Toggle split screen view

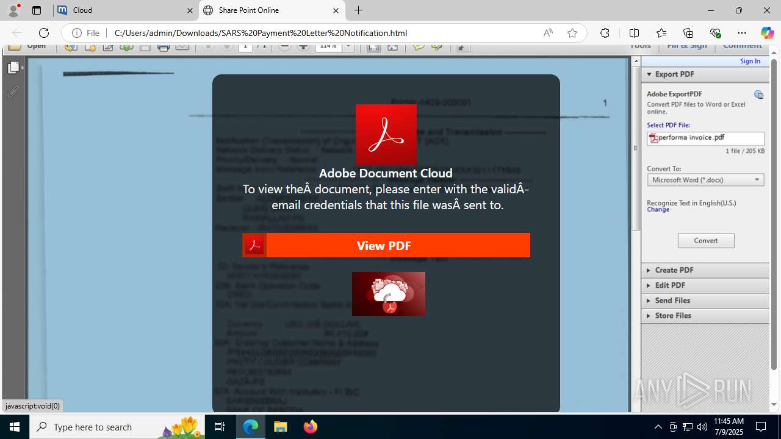tap(634, 33)
